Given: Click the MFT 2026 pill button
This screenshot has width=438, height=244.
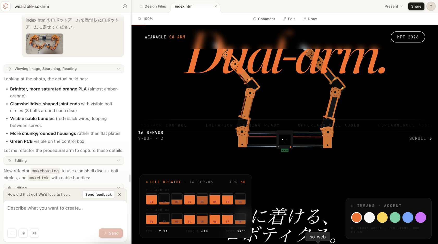Looking at the screenshot, I should pos(408,37).
